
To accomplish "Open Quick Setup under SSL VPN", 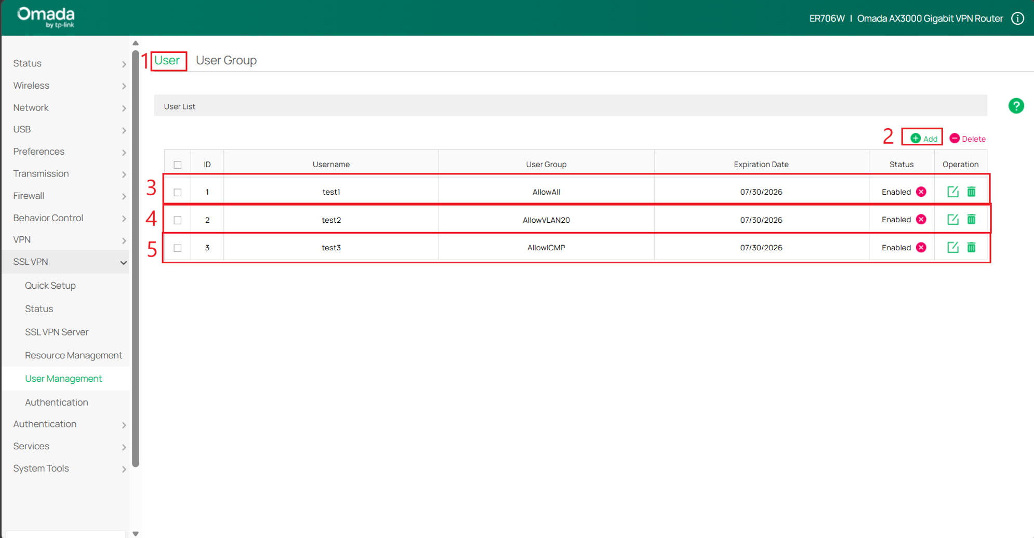I will (50, 286).
